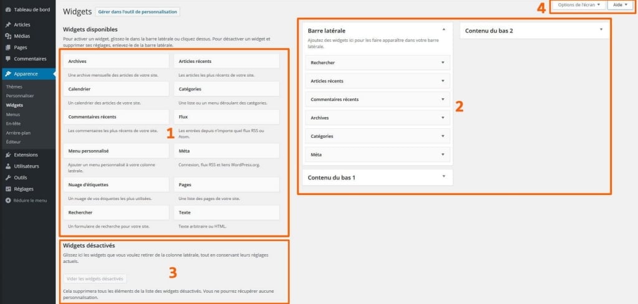Click the Pages icon in sidebar
The image size is (638, 304).
(x=7, y=47)
